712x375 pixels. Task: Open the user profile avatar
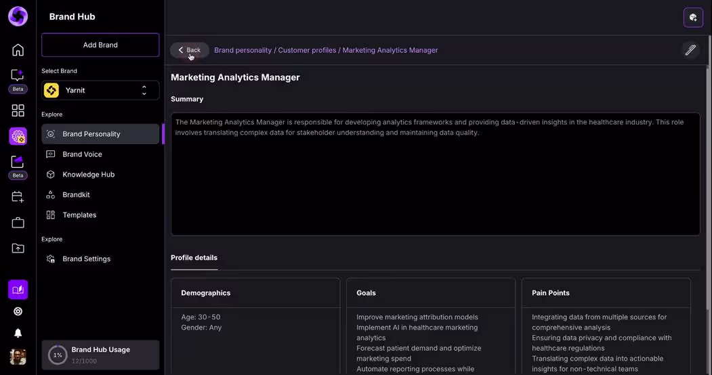pyautogui.click(x=18, y=357)
